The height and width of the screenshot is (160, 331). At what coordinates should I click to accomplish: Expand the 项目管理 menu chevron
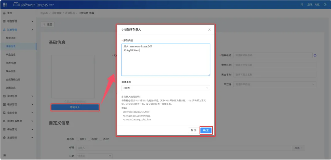point(32,21)
